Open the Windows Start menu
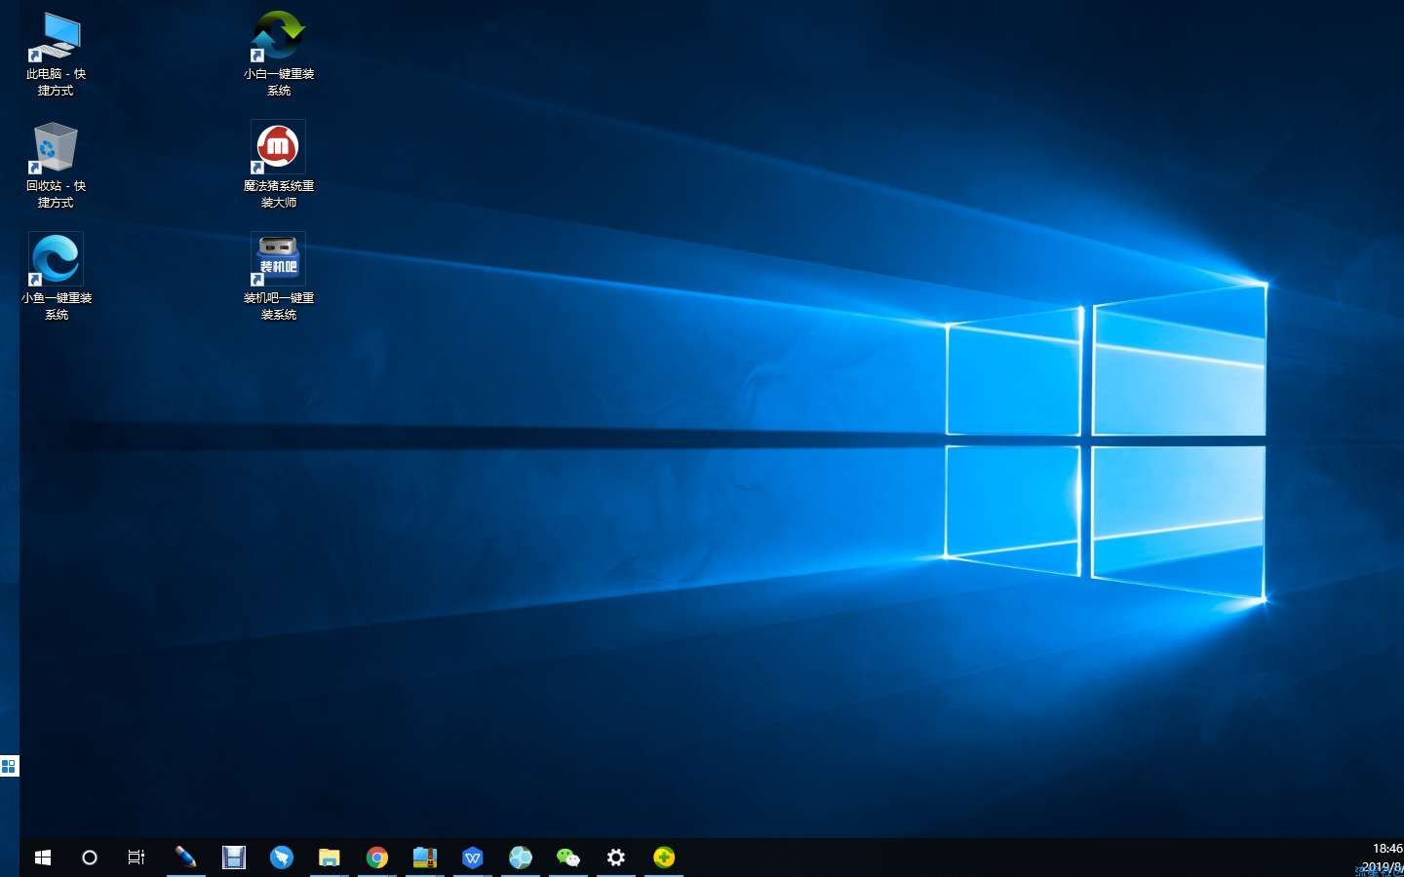 point(42,858)
